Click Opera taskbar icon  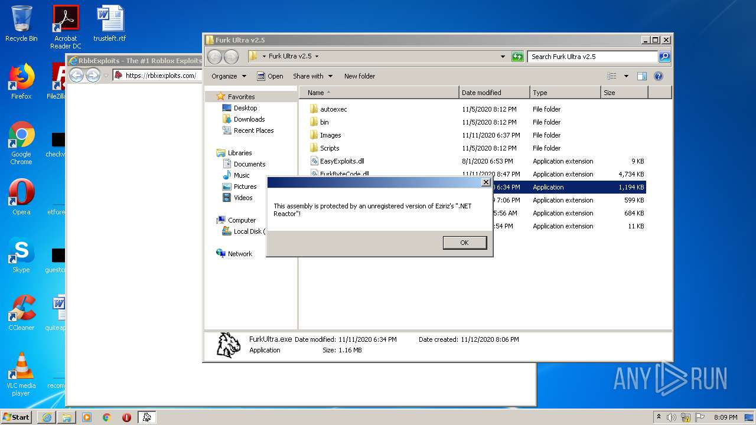[127, 417]
